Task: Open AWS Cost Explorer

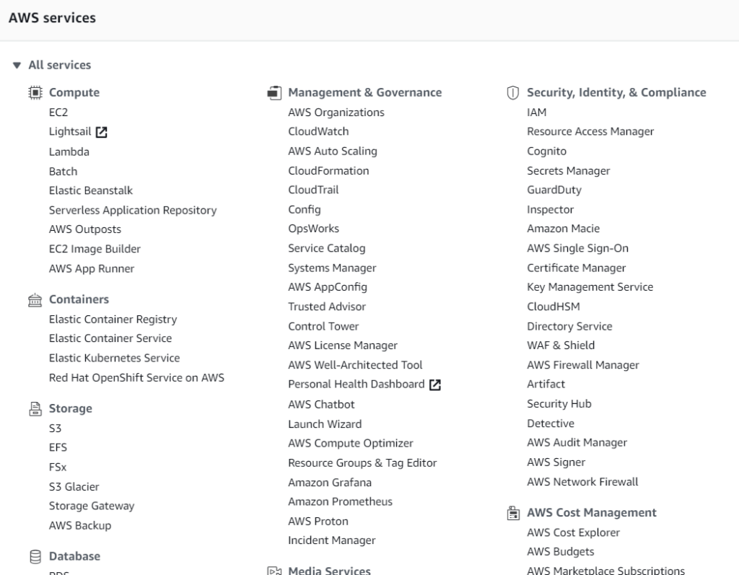Action: click(573, 532)
